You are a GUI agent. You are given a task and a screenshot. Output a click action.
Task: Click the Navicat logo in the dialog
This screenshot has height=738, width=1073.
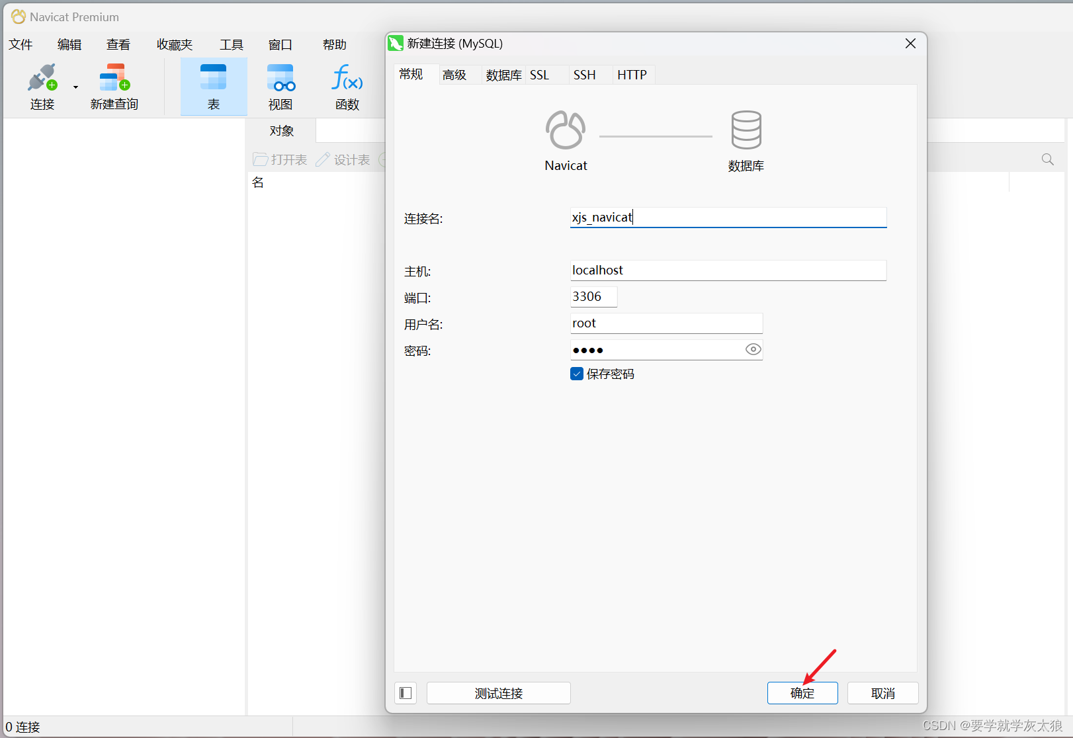[566, 130]
